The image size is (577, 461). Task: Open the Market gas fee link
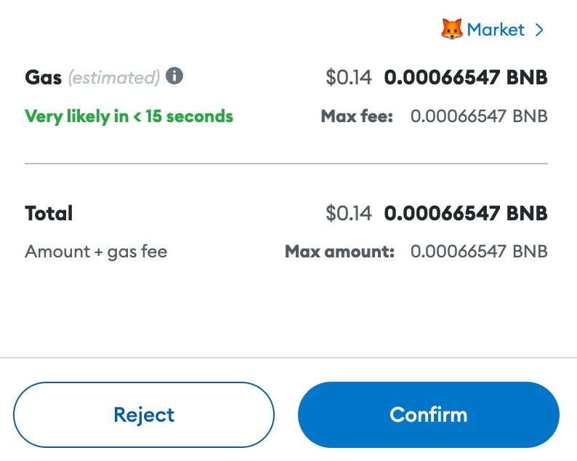pos(496,30)
